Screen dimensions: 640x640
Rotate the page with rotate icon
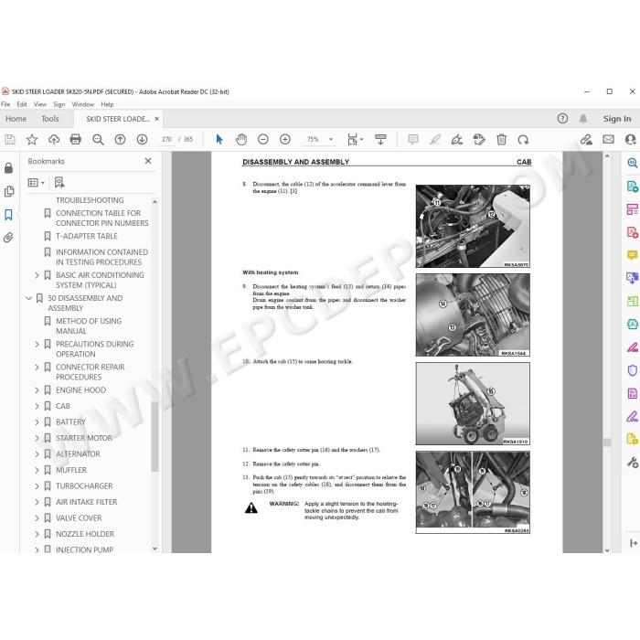523,140
